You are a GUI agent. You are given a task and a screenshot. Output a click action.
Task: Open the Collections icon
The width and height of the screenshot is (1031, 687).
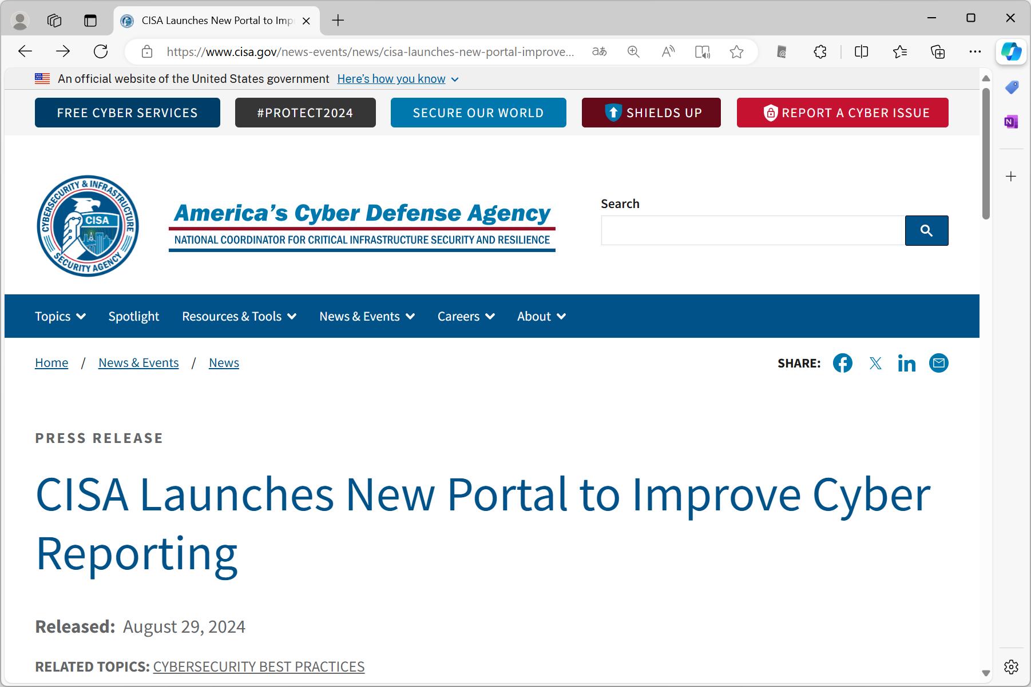tap(938, 52)
